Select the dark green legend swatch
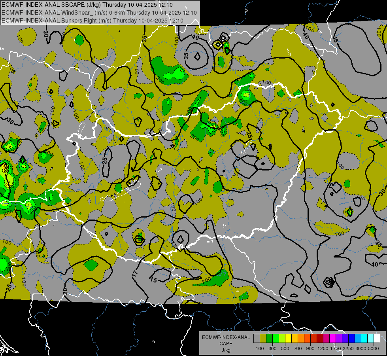 269,339
